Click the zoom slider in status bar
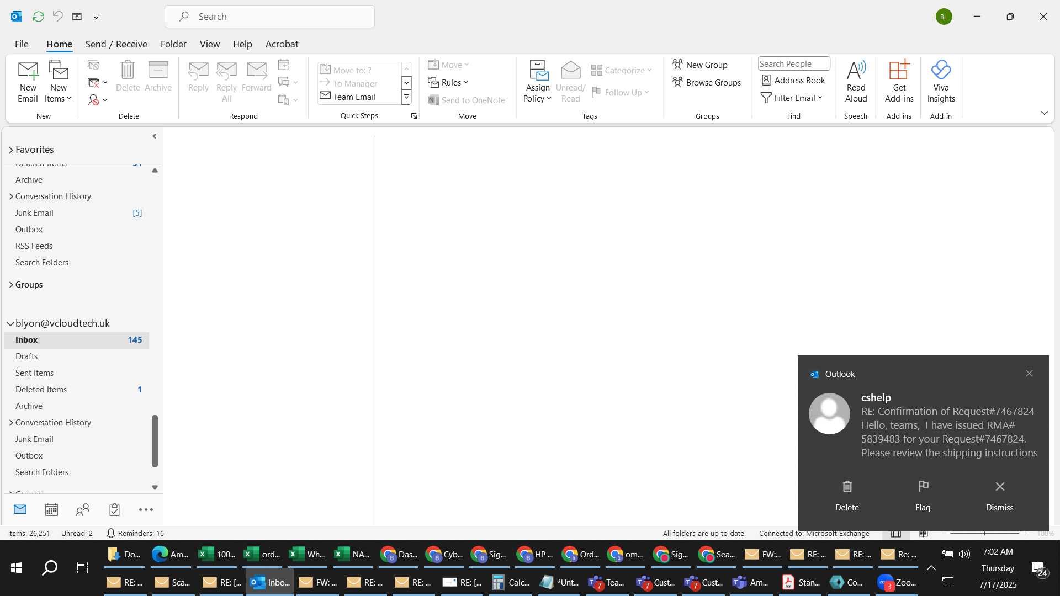Viewport: 1060px width, 596px height. pyautogui.click(x=984, y=533)
